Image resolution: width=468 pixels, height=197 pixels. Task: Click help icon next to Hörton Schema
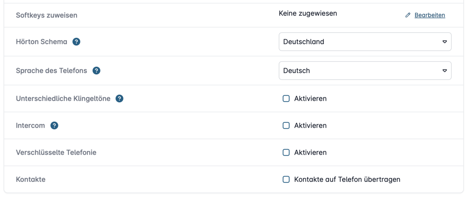click(76, 42)
